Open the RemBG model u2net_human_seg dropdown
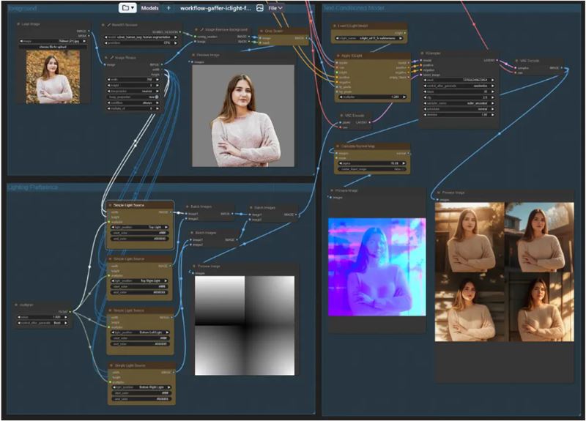Viewport: 586px width, 421px height. click(x=141, y=37)
